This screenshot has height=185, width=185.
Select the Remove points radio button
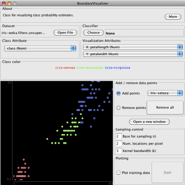click(118, 108)
